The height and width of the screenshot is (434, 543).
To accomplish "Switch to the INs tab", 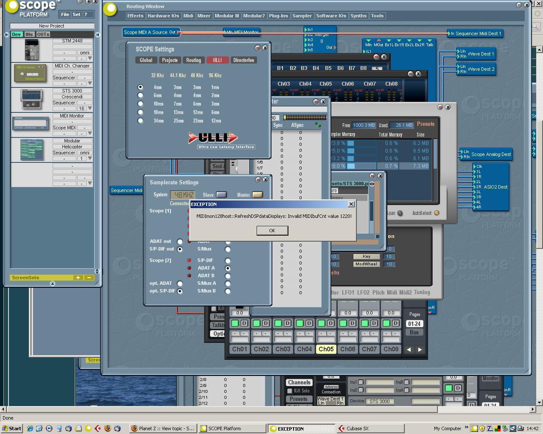I will tap(29, 34).
